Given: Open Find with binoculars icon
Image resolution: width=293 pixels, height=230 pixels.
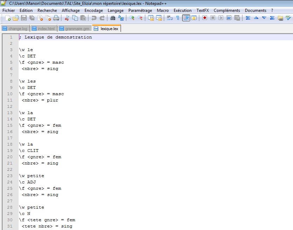Looking at the screenshot, I should point(113,18).
